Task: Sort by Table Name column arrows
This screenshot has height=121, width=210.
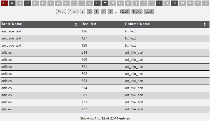Action: click(76, 24)
